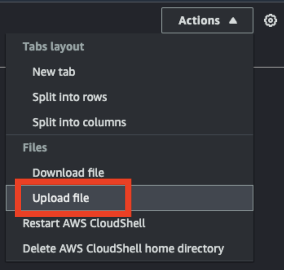
Task: Click the Tabs layout section header
Action: (53, 47)
